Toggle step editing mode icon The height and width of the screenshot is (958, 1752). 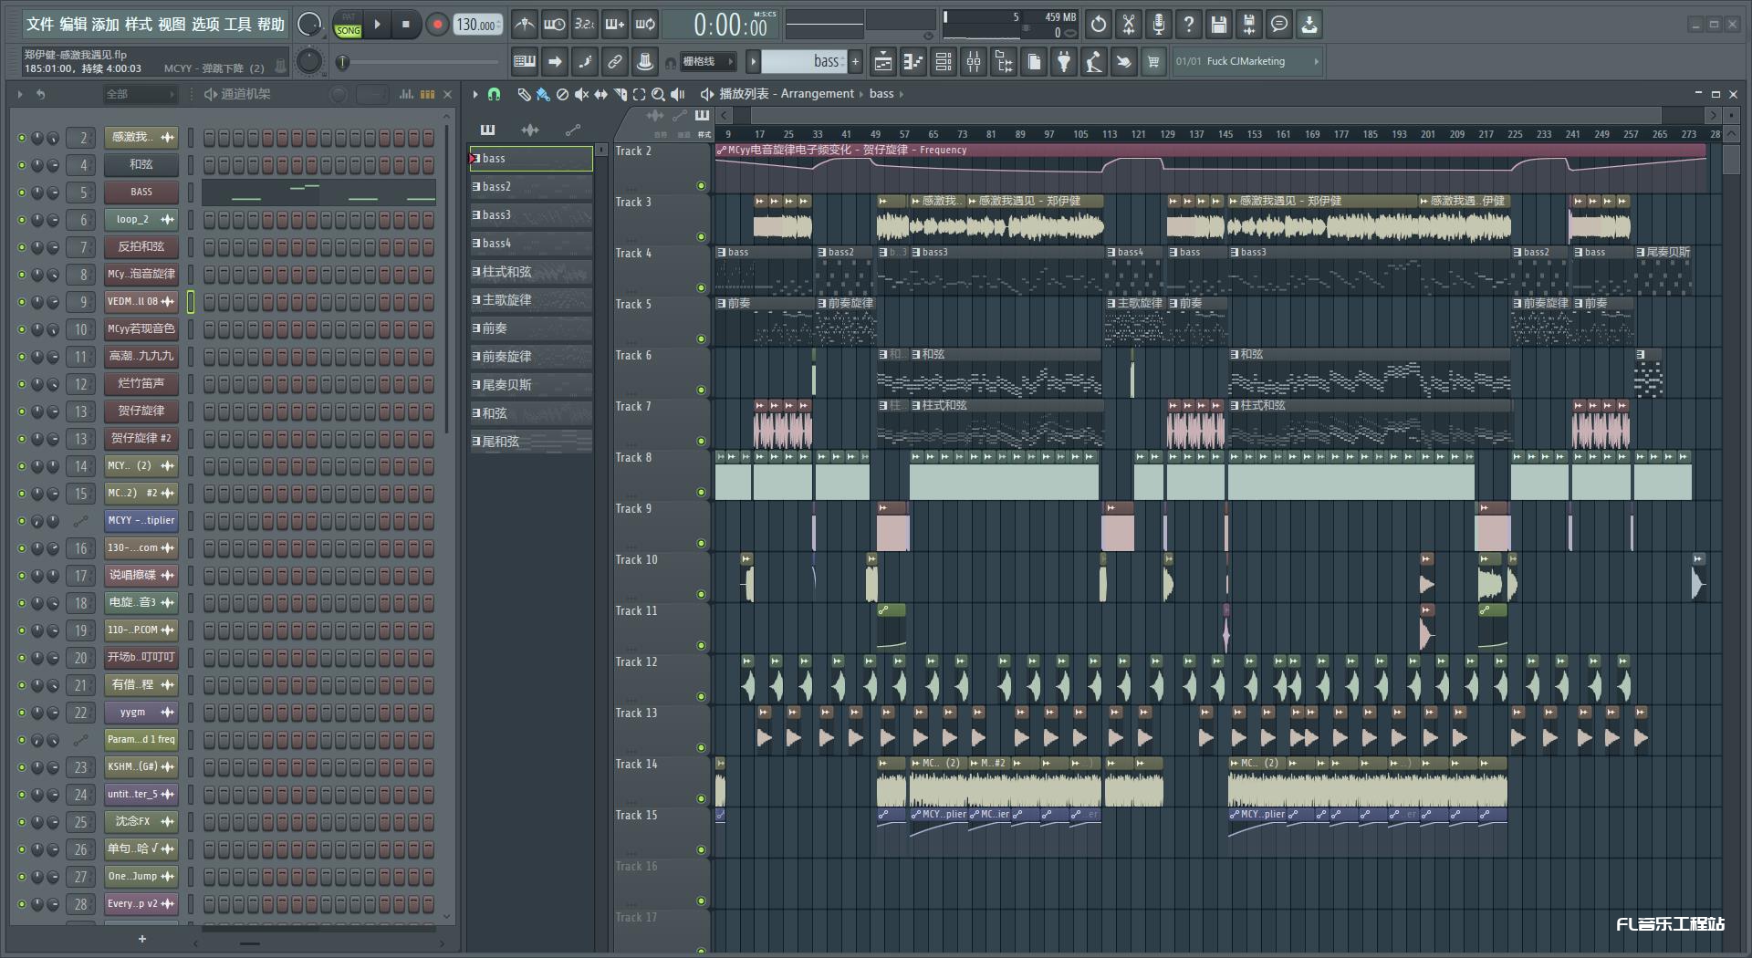(x=585, y=62)
